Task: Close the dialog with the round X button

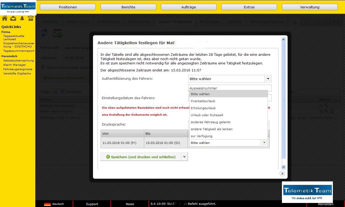Action: click(282, 173)
